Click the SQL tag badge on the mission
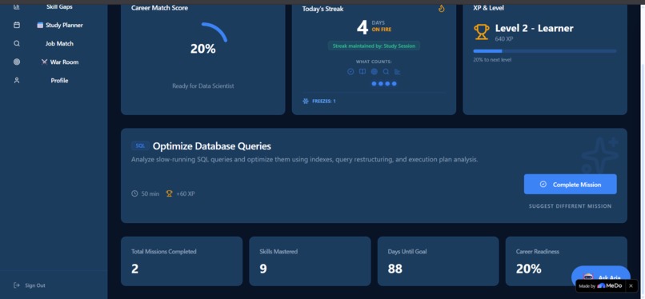Viewport: 645px width, 299px height. click(140, 146)
